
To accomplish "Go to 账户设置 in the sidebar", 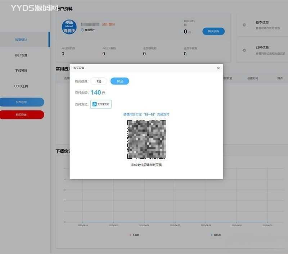I will [x=21, y=55].
